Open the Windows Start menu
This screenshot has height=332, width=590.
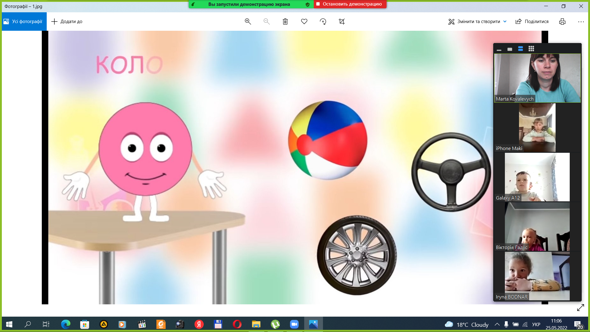tap(9, 324)
